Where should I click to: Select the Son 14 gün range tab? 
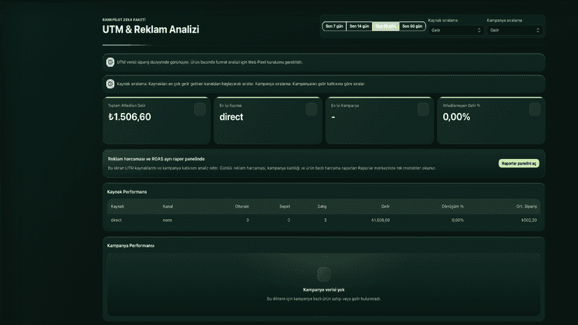[359, 27]
